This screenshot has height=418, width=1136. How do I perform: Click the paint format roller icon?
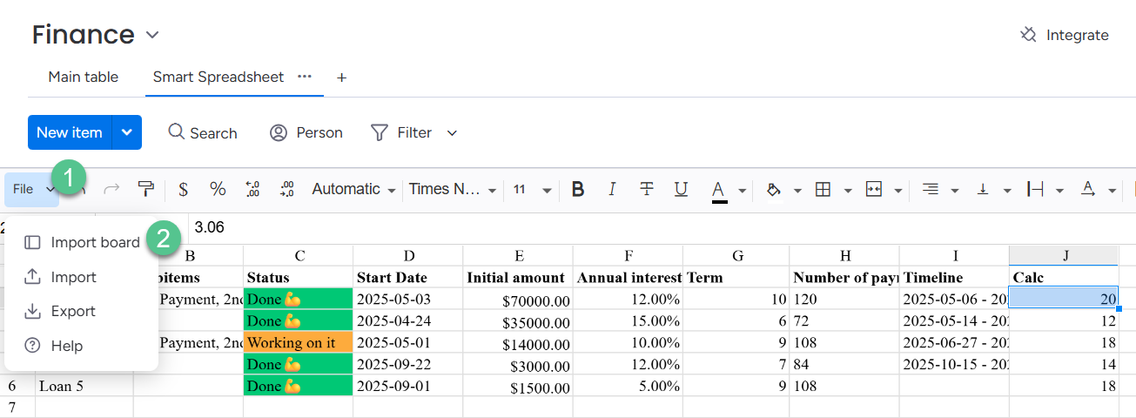(x=146, y=189)
